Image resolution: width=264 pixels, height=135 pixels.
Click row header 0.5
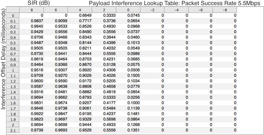(13, 43)
